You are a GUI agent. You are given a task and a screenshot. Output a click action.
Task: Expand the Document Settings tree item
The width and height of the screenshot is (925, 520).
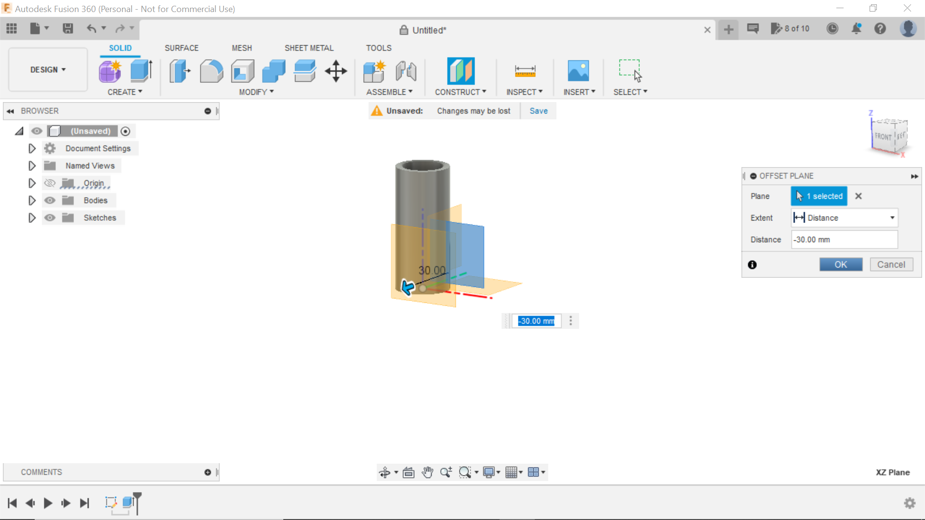pos(32,148)
